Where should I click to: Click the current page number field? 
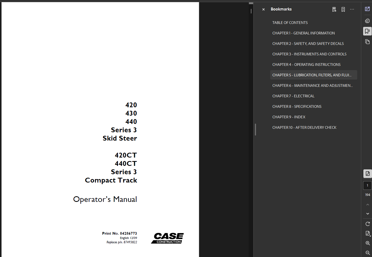367,185
